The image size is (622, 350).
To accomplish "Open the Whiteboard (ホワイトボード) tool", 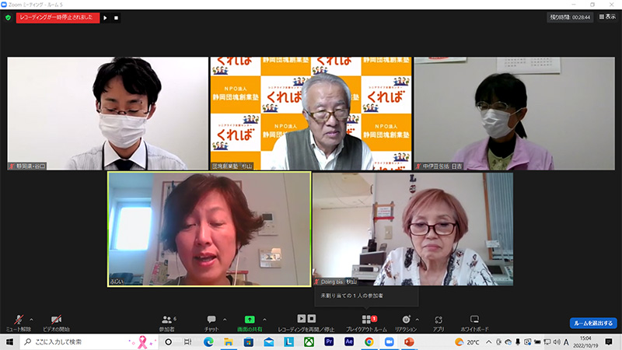I will click(x=474, y=320).
